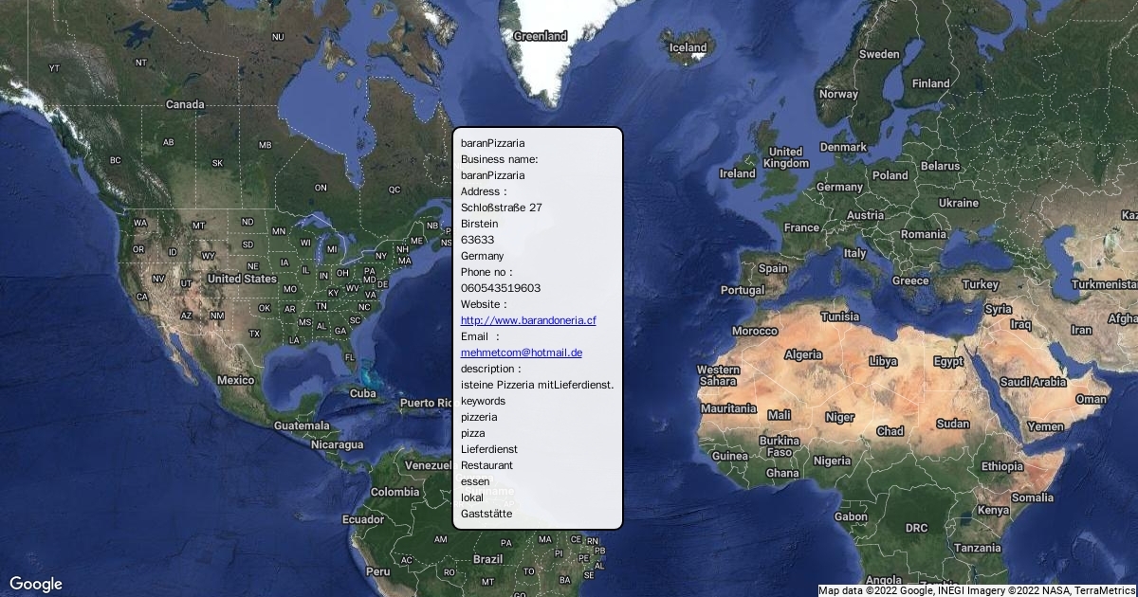The image size is (1138, 597).
Task: Click the Germany line in the popup
Action: point(482,256)
